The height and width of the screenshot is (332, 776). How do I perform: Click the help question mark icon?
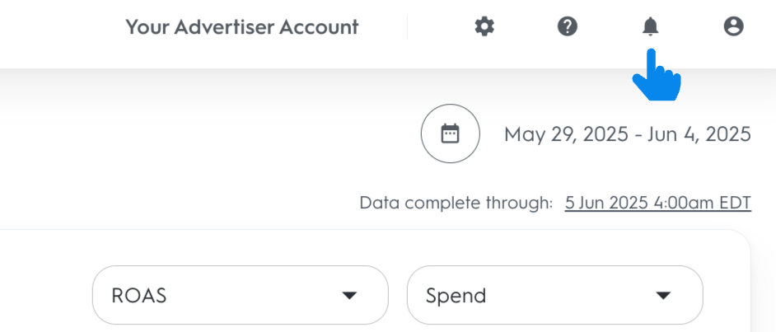568,27
